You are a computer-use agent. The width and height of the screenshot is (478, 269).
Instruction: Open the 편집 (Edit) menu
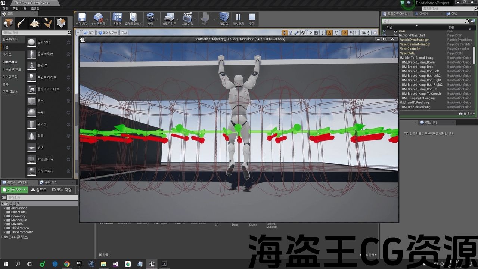[15, 9]
